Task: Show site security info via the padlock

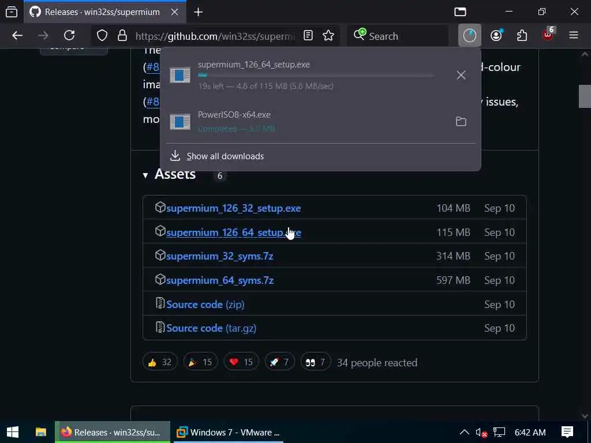Action: tap(122, 36)
